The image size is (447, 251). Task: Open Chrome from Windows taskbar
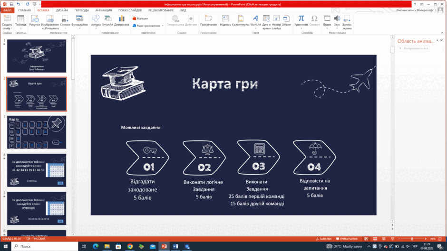(130, 246)
